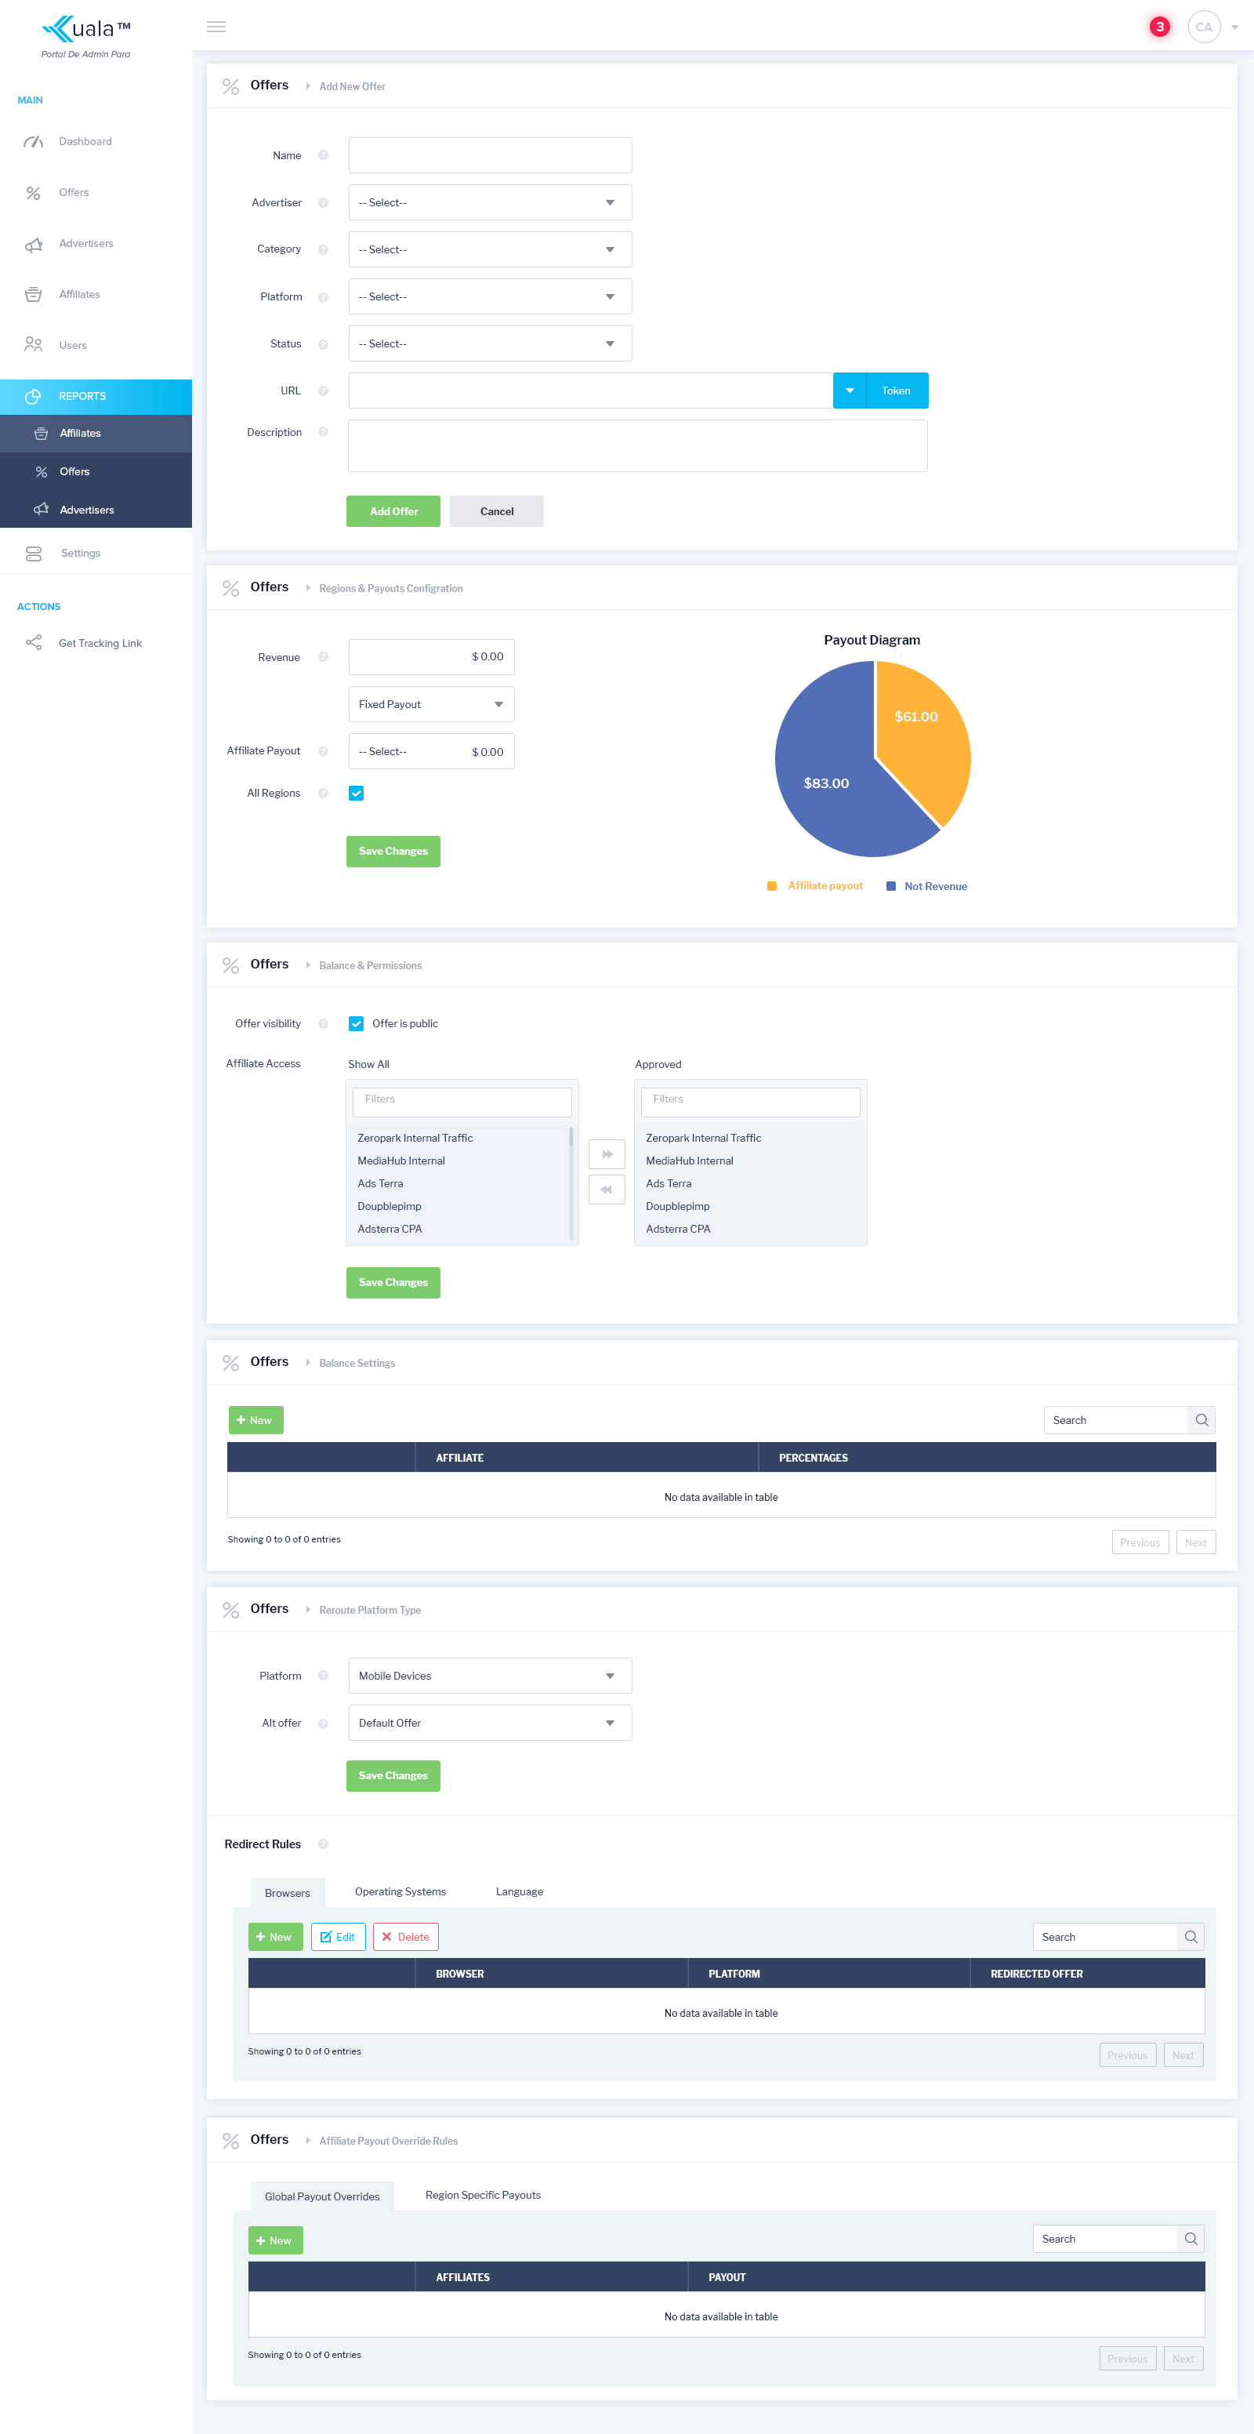Click the Advertisers megaphone icon under Main
The image size is (1254, 2434).
pos(33,245)
